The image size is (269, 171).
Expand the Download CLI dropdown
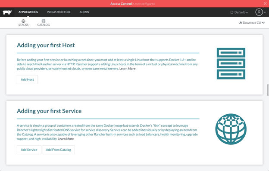(252, 23)
